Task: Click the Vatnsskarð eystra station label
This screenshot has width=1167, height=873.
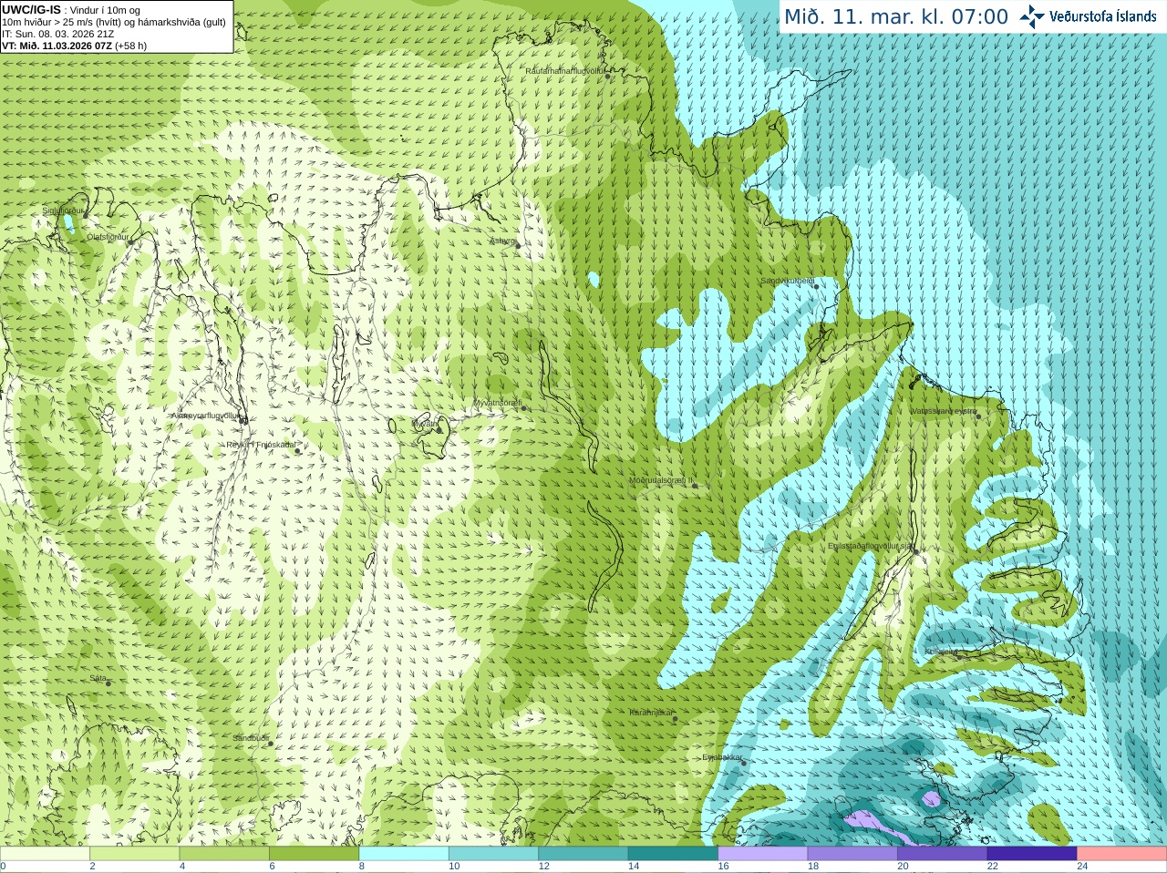Action: coord(943,411)
